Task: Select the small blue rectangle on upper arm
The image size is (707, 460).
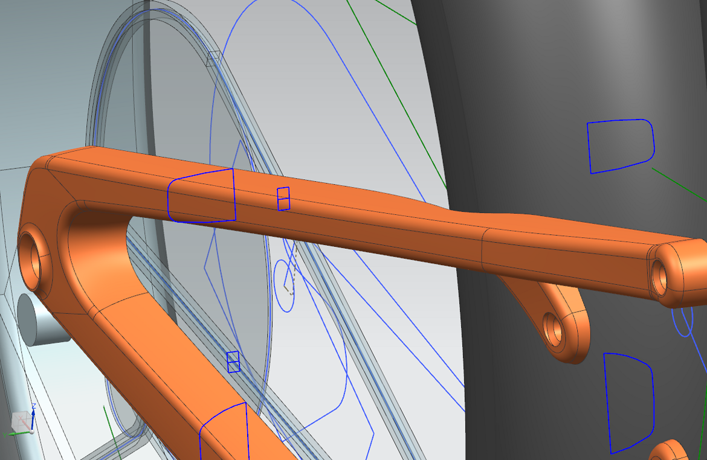Action: click(x=283, y=199)
